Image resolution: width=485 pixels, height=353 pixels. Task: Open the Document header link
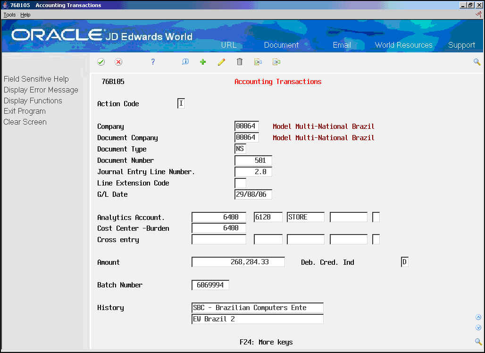pos(281,45)
